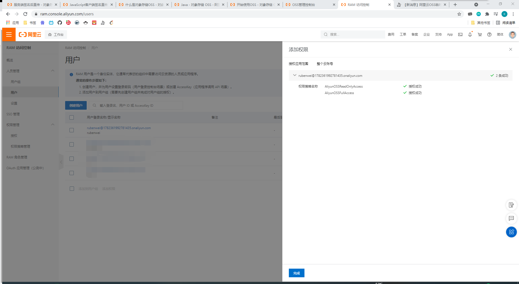Open the 简体 language selector
The height and width of the screenshot is (284, 519).
500,34
